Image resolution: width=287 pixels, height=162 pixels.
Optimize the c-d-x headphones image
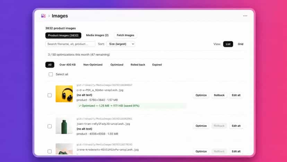(x=201, y=95)
